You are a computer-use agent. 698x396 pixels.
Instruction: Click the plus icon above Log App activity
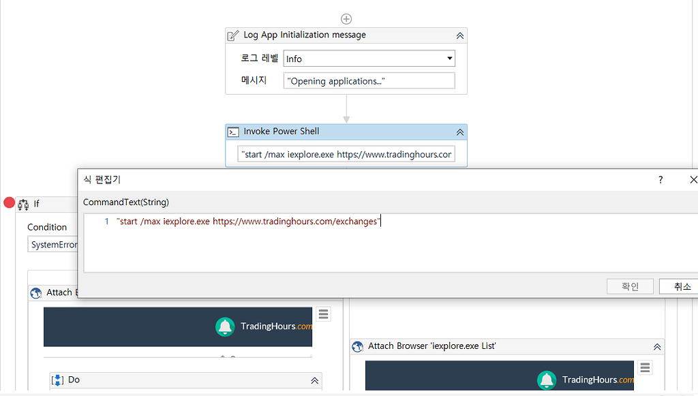(x=346, y=18)
